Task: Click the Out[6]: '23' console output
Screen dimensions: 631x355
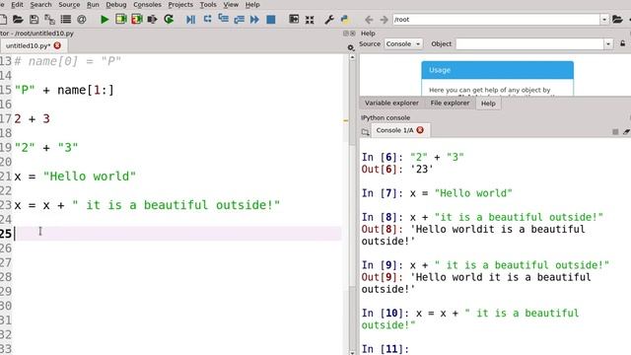Action: click(397, 169)
